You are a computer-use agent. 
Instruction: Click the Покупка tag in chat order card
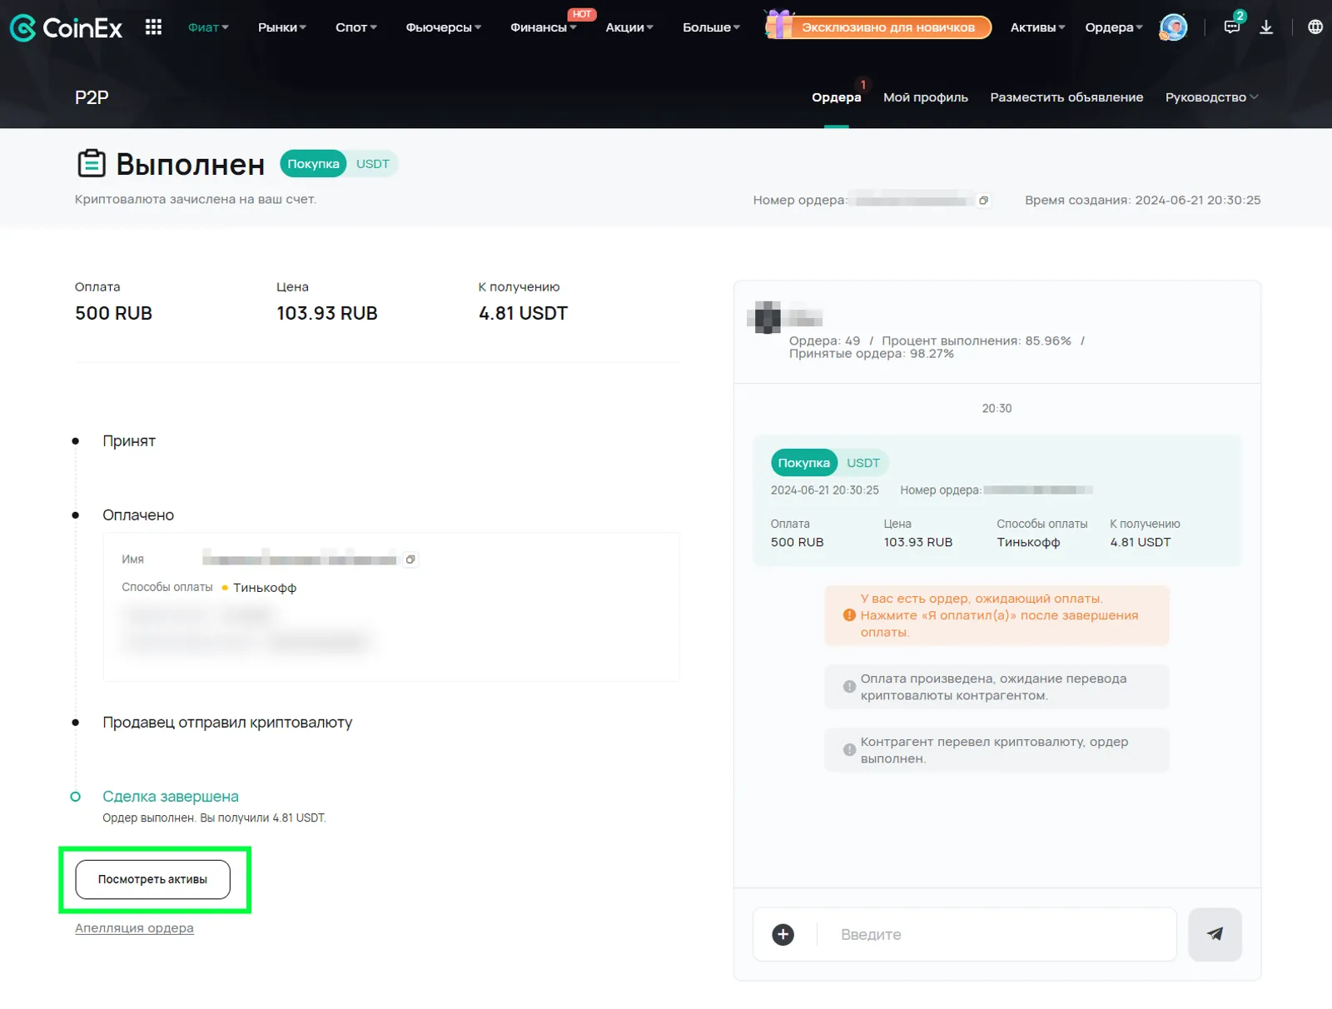coord(803,463)
